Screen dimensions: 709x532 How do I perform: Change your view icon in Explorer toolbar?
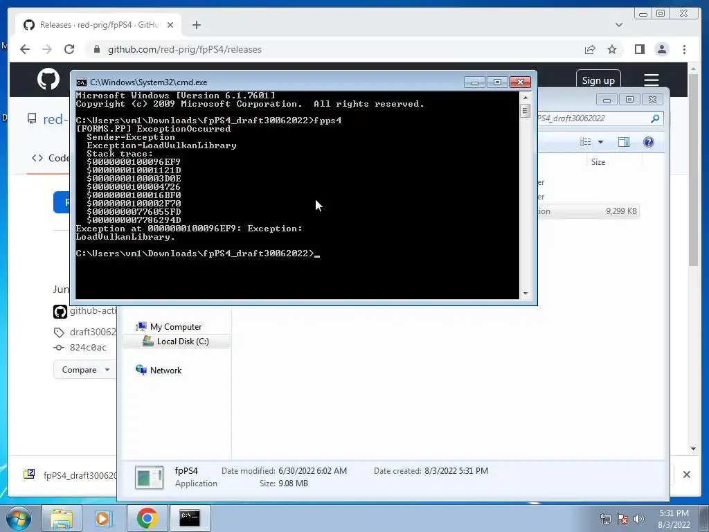[586, 142]
